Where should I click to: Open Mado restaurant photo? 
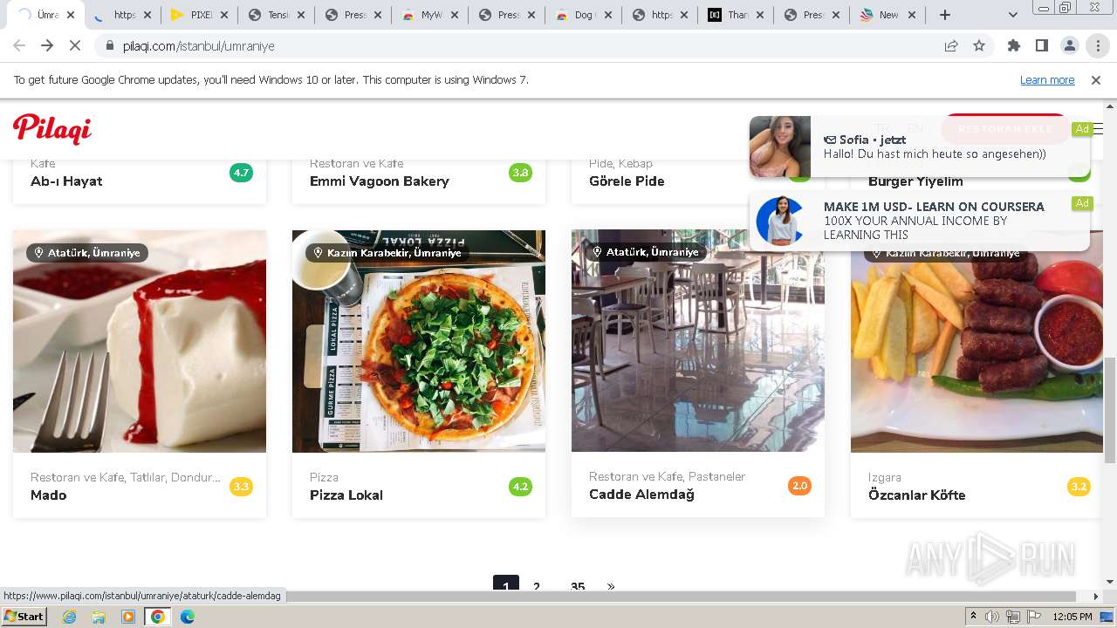tap(140, 341)
